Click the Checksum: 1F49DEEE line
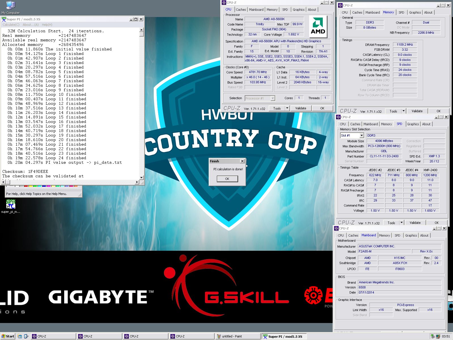Image resolution: width=453 pixels, height=340 pixels. [25, 172]
